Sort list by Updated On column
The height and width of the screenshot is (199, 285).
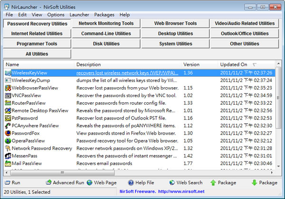coord(234,64)
